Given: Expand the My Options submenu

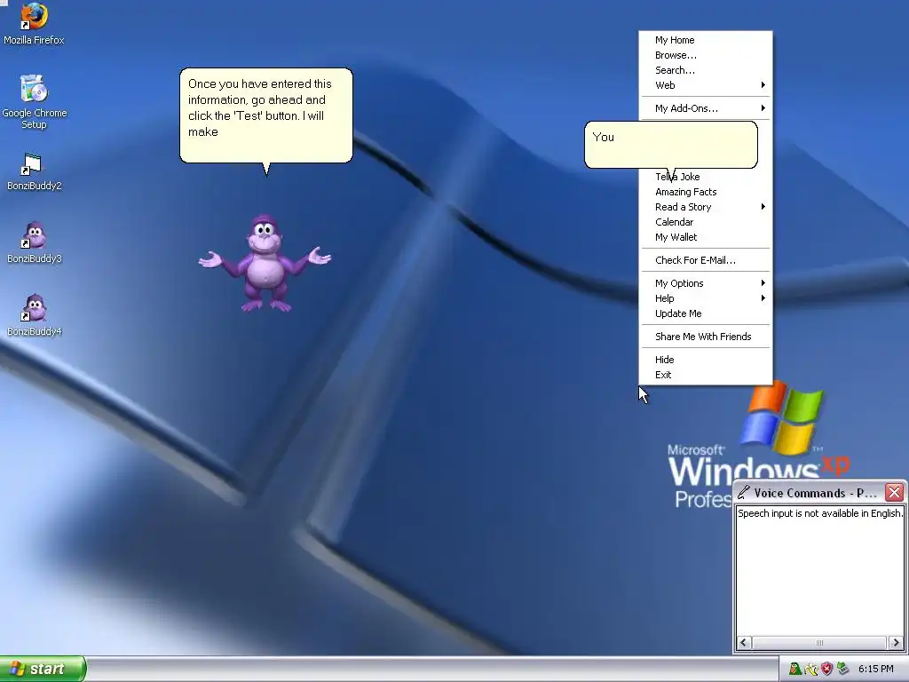Looking at the screenshot, I should [x=706, y=283].
